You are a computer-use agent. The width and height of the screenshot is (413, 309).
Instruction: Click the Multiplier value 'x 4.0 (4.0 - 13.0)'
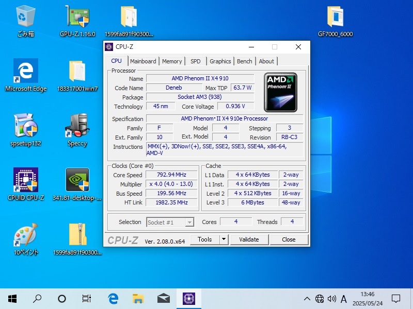click(171, 184)
